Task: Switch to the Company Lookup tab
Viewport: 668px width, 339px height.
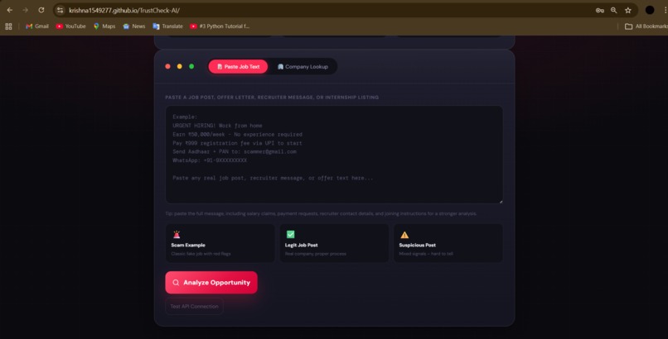Action: point(303,67)
